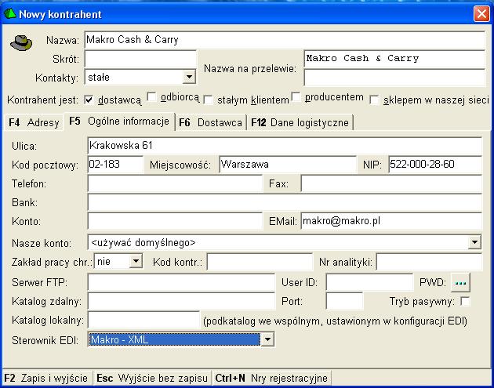Click the hat icon beside Nazwa
The width and height of the screenshot is (494, 388).
(x=21, y=43)
